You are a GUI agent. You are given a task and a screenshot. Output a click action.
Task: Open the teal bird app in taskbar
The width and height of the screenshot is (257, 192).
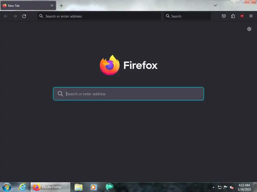[109, 187]
